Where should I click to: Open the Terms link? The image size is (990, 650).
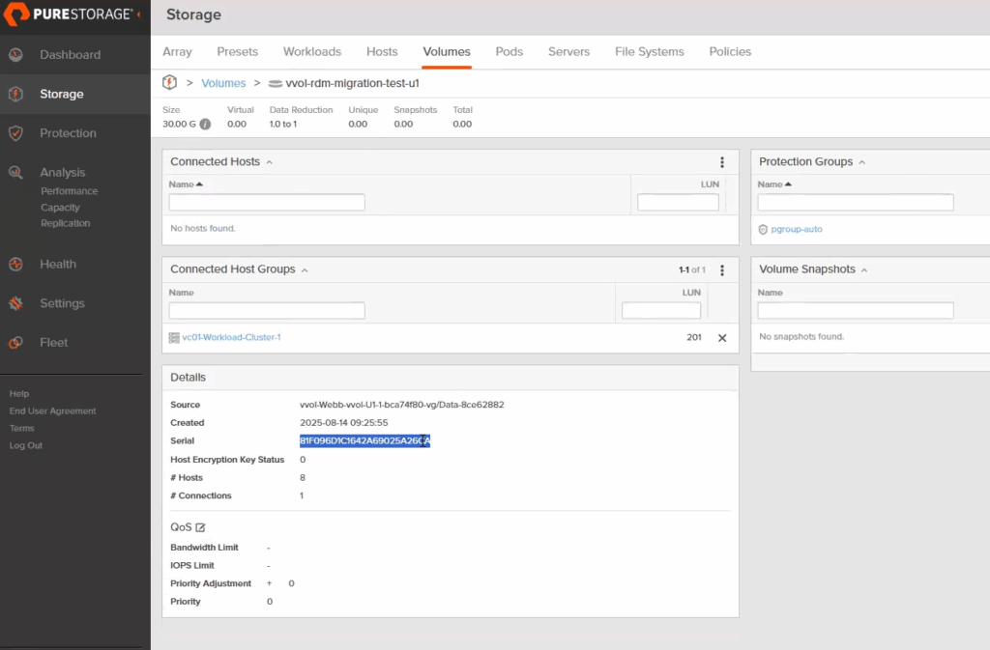[x=21, y=428]
